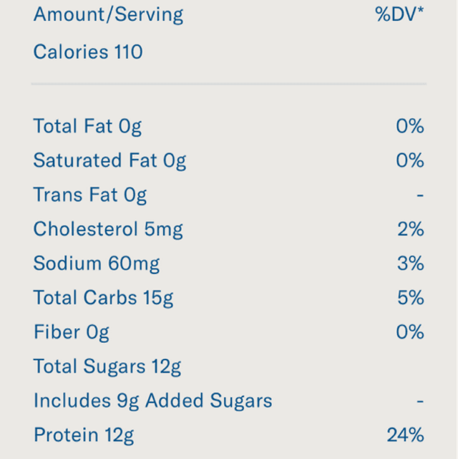Select the Total Sugars 12g line

pyautogui.click(x=107, y=367)
